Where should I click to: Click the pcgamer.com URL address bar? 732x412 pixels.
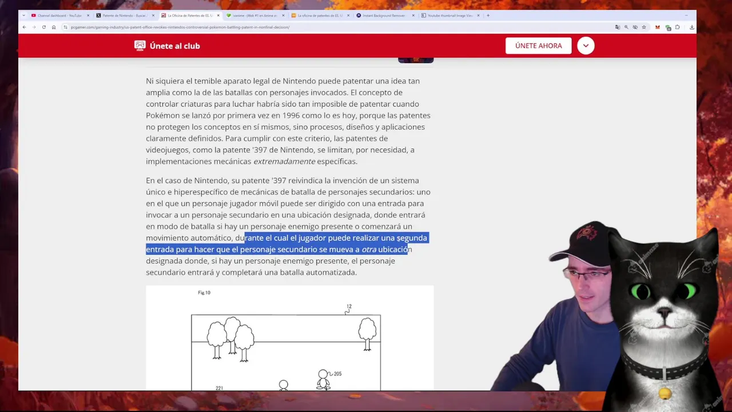(337, 27)
